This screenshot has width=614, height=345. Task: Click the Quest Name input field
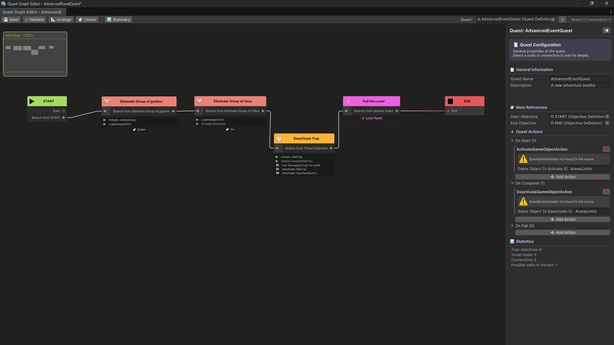[579, 79]
